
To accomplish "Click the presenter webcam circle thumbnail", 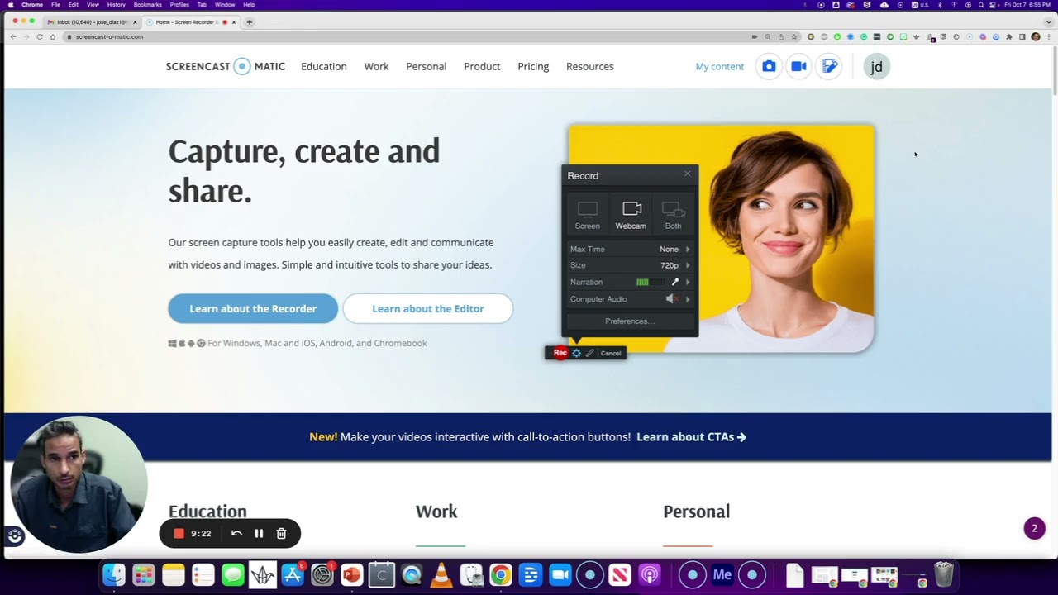I will click(x=79, y=484).
